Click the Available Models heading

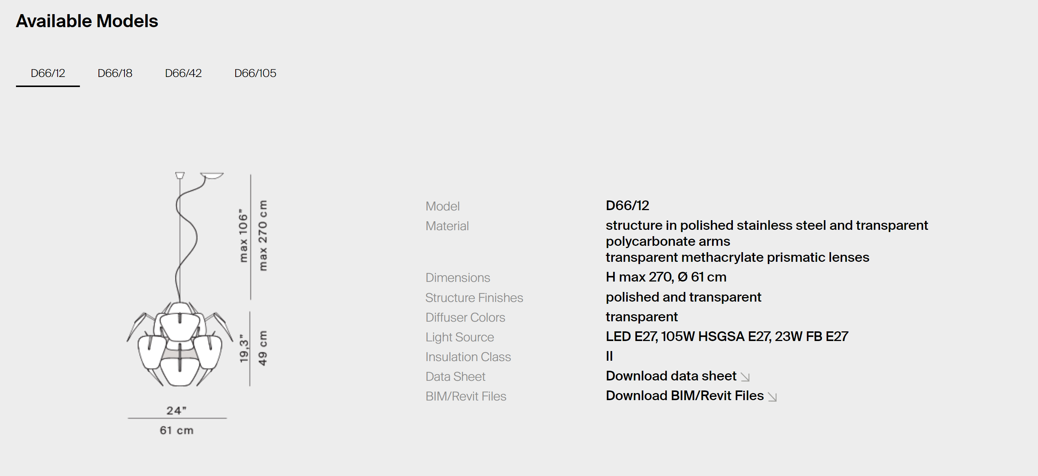point(87,21)
